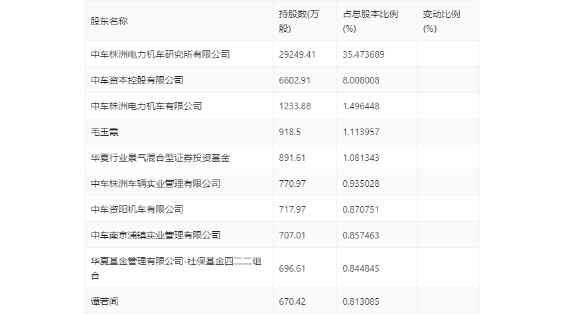Image resolution: width=564 pixels, height=314 pixels.
Task: Select shareholder 中车株洲电力机车有限公司
Action: click(146, 106)
